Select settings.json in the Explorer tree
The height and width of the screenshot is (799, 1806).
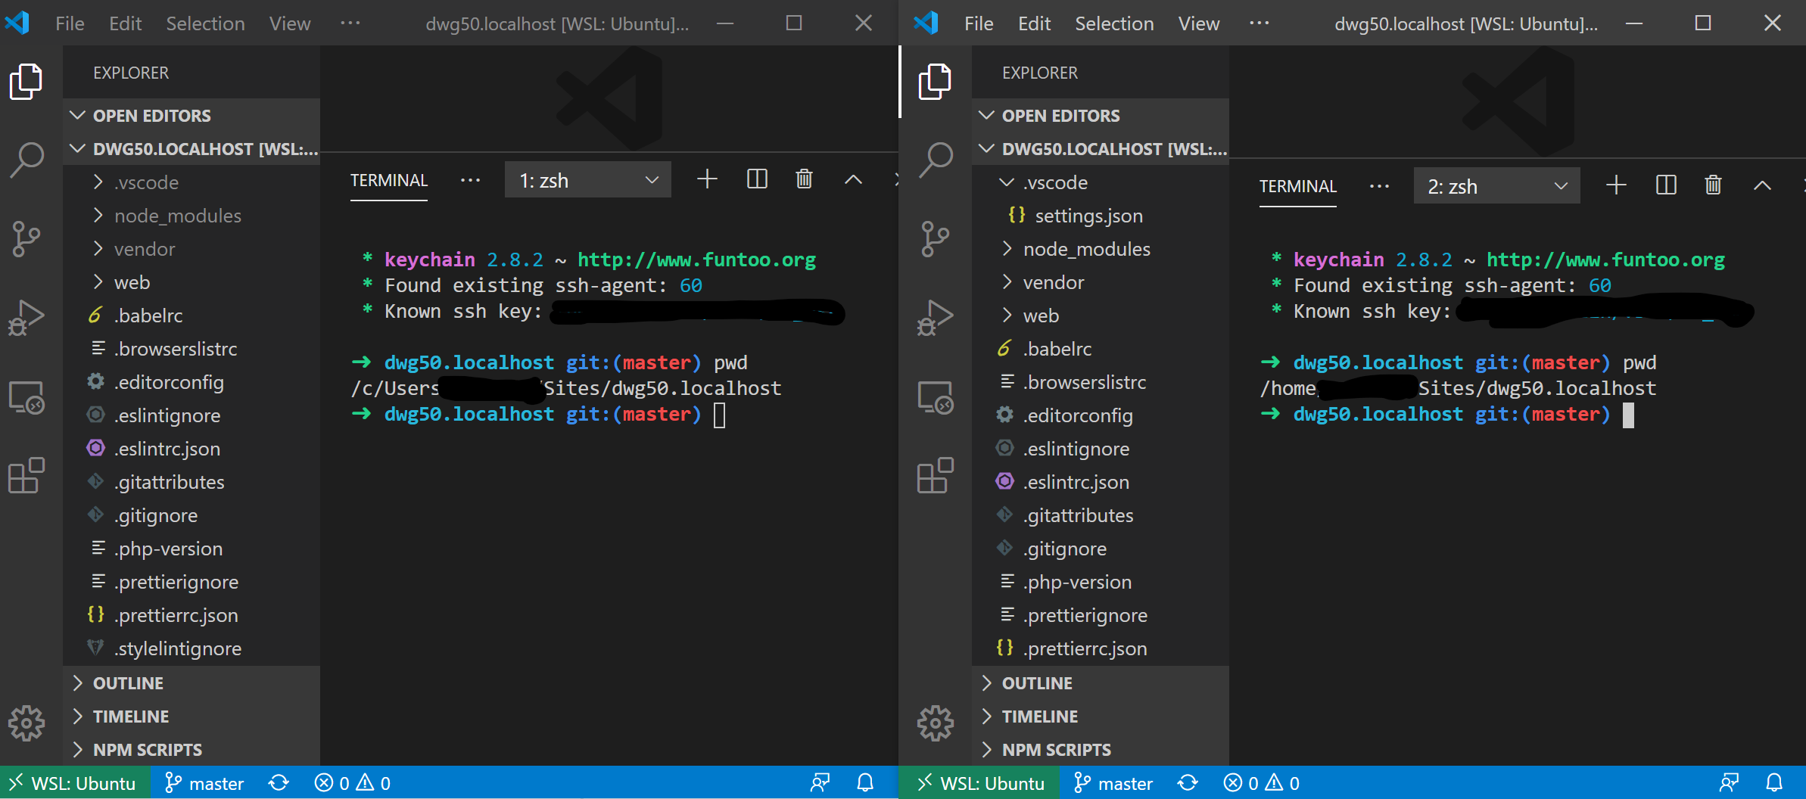(1088, 216)
